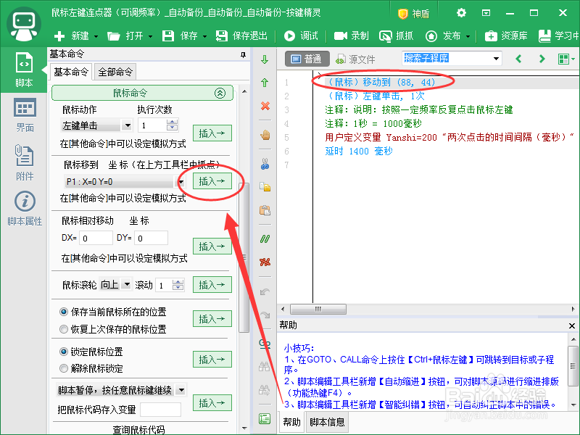This screenshot has width=580, height=435.
Task: Click 插入 for 锁定鼠标位置 options
Action: coord(212,359)
